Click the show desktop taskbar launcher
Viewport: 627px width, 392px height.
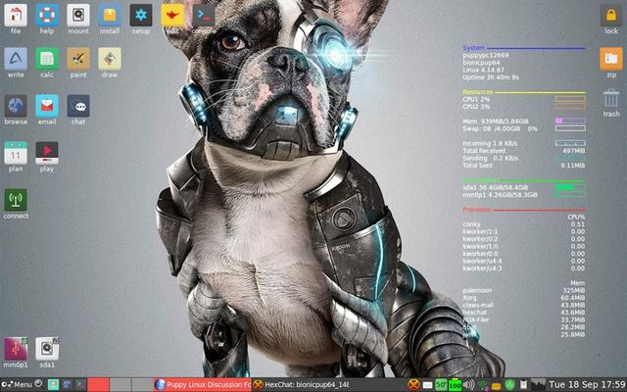point(53,385)
